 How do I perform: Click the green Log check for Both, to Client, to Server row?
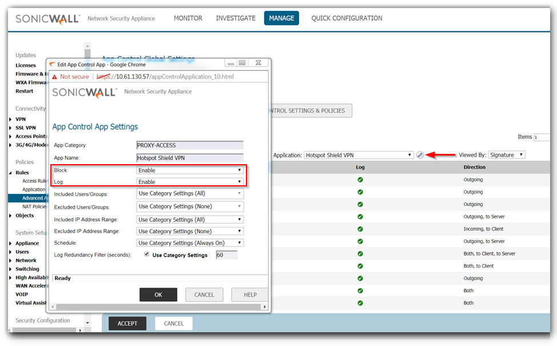(x=360, y=254)
